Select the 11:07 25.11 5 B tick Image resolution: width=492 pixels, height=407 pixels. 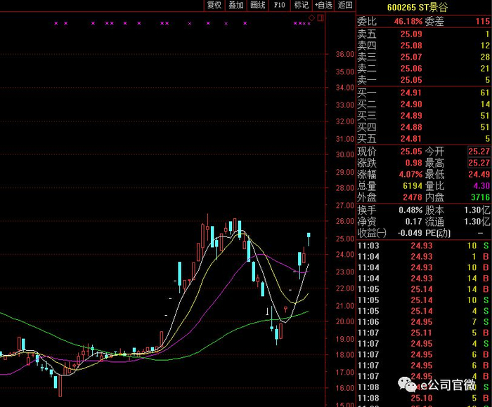coord(424,333)
